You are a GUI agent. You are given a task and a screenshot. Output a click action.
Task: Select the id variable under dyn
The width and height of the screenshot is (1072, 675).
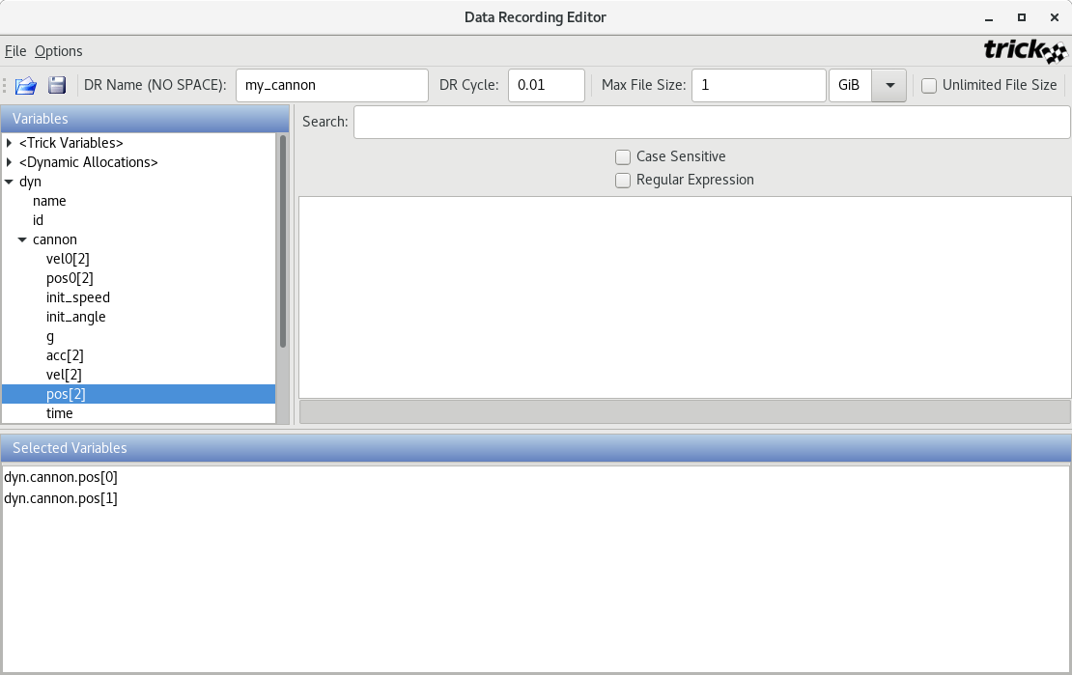pos(39,220)
